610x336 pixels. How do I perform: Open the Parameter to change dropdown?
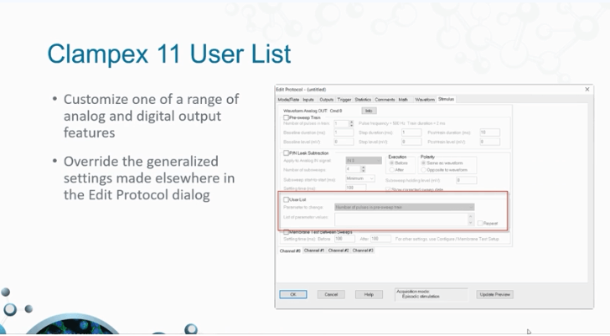tap(404, 207)
